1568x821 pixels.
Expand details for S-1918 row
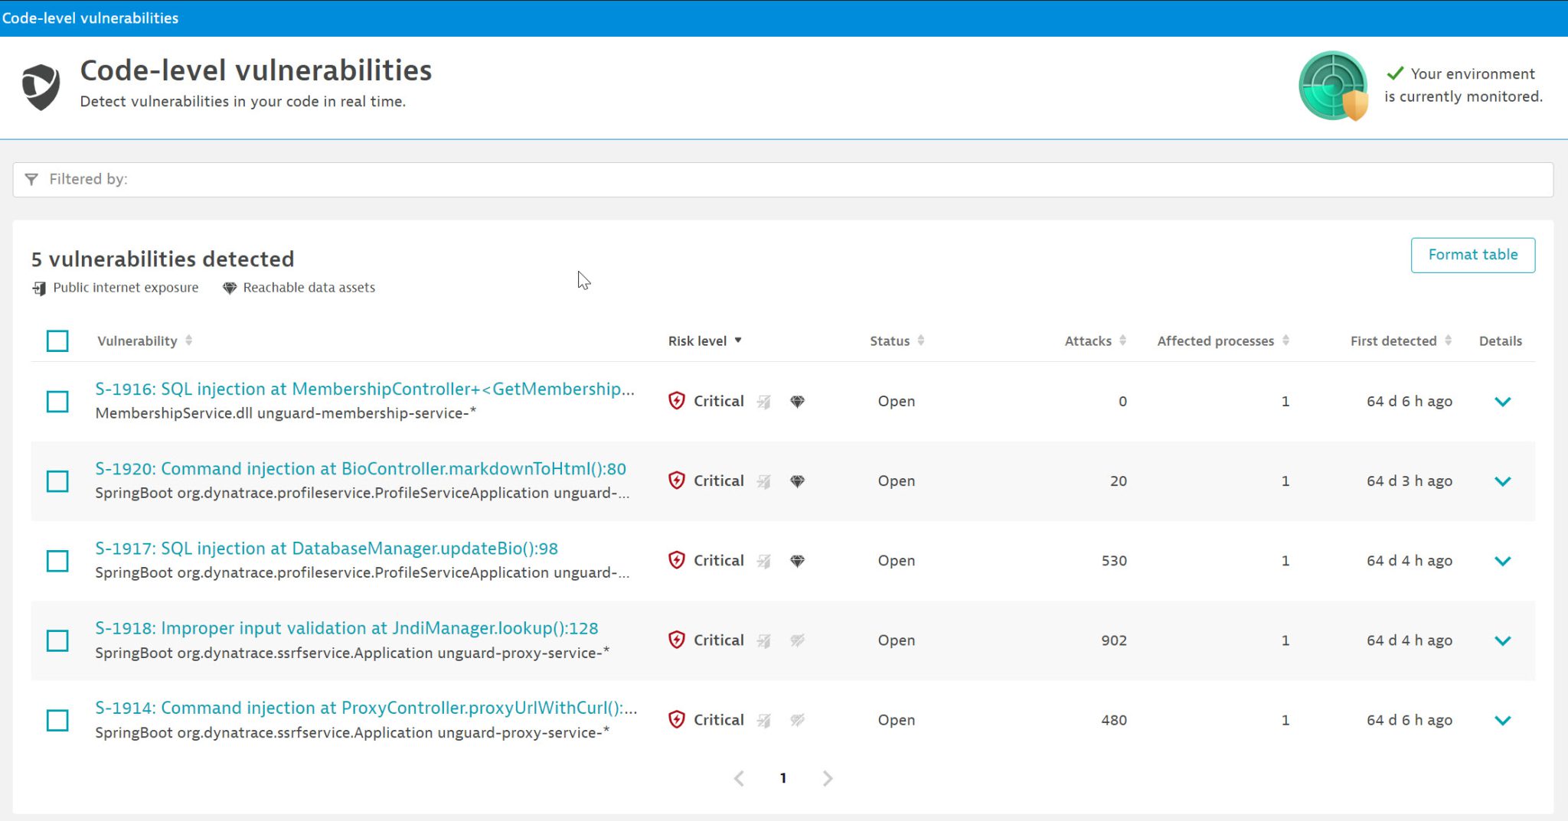tap(1502, 640)
